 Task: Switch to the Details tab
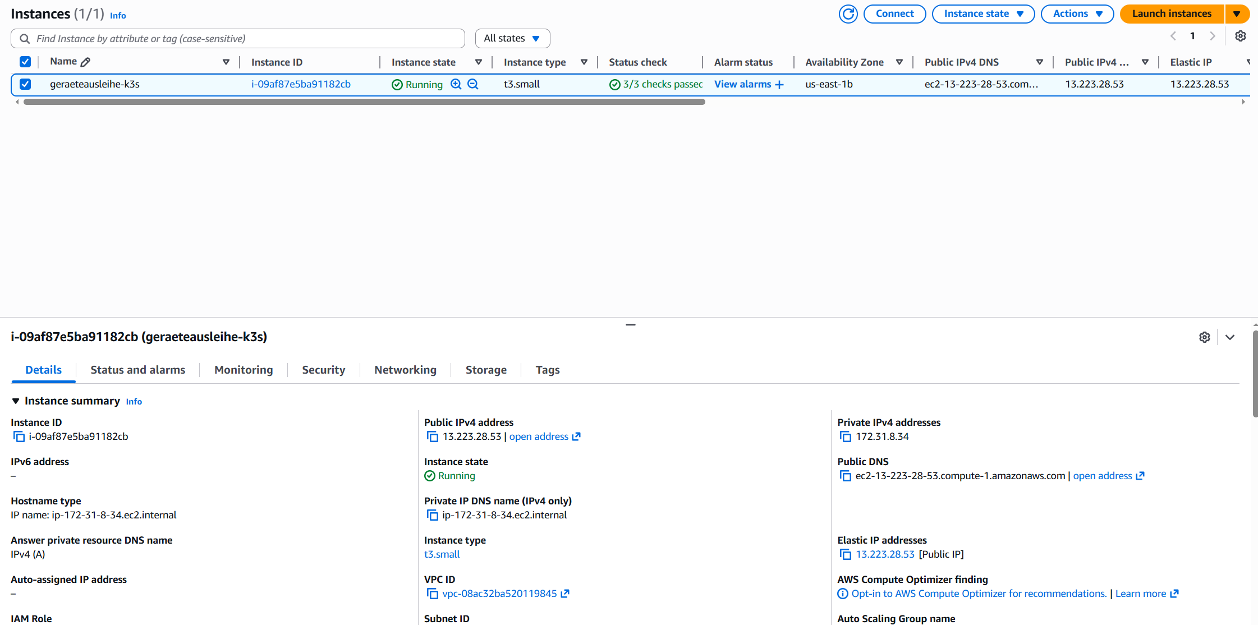44,370
